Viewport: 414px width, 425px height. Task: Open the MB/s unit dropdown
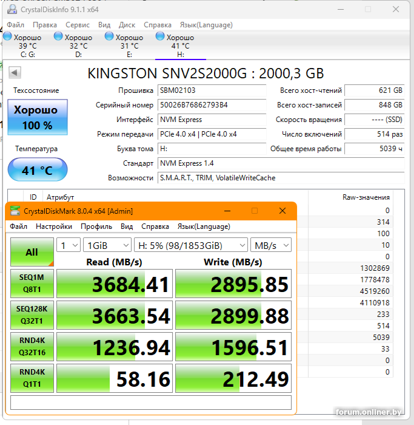270,245
